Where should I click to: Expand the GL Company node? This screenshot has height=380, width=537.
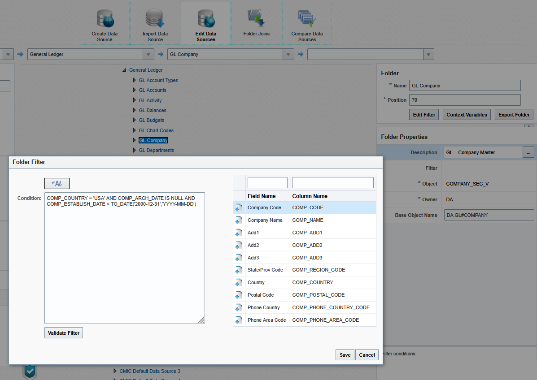click(134, 140)
